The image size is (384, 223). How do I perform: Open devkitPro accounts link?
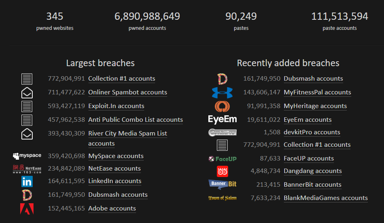(x=312, y=132)
